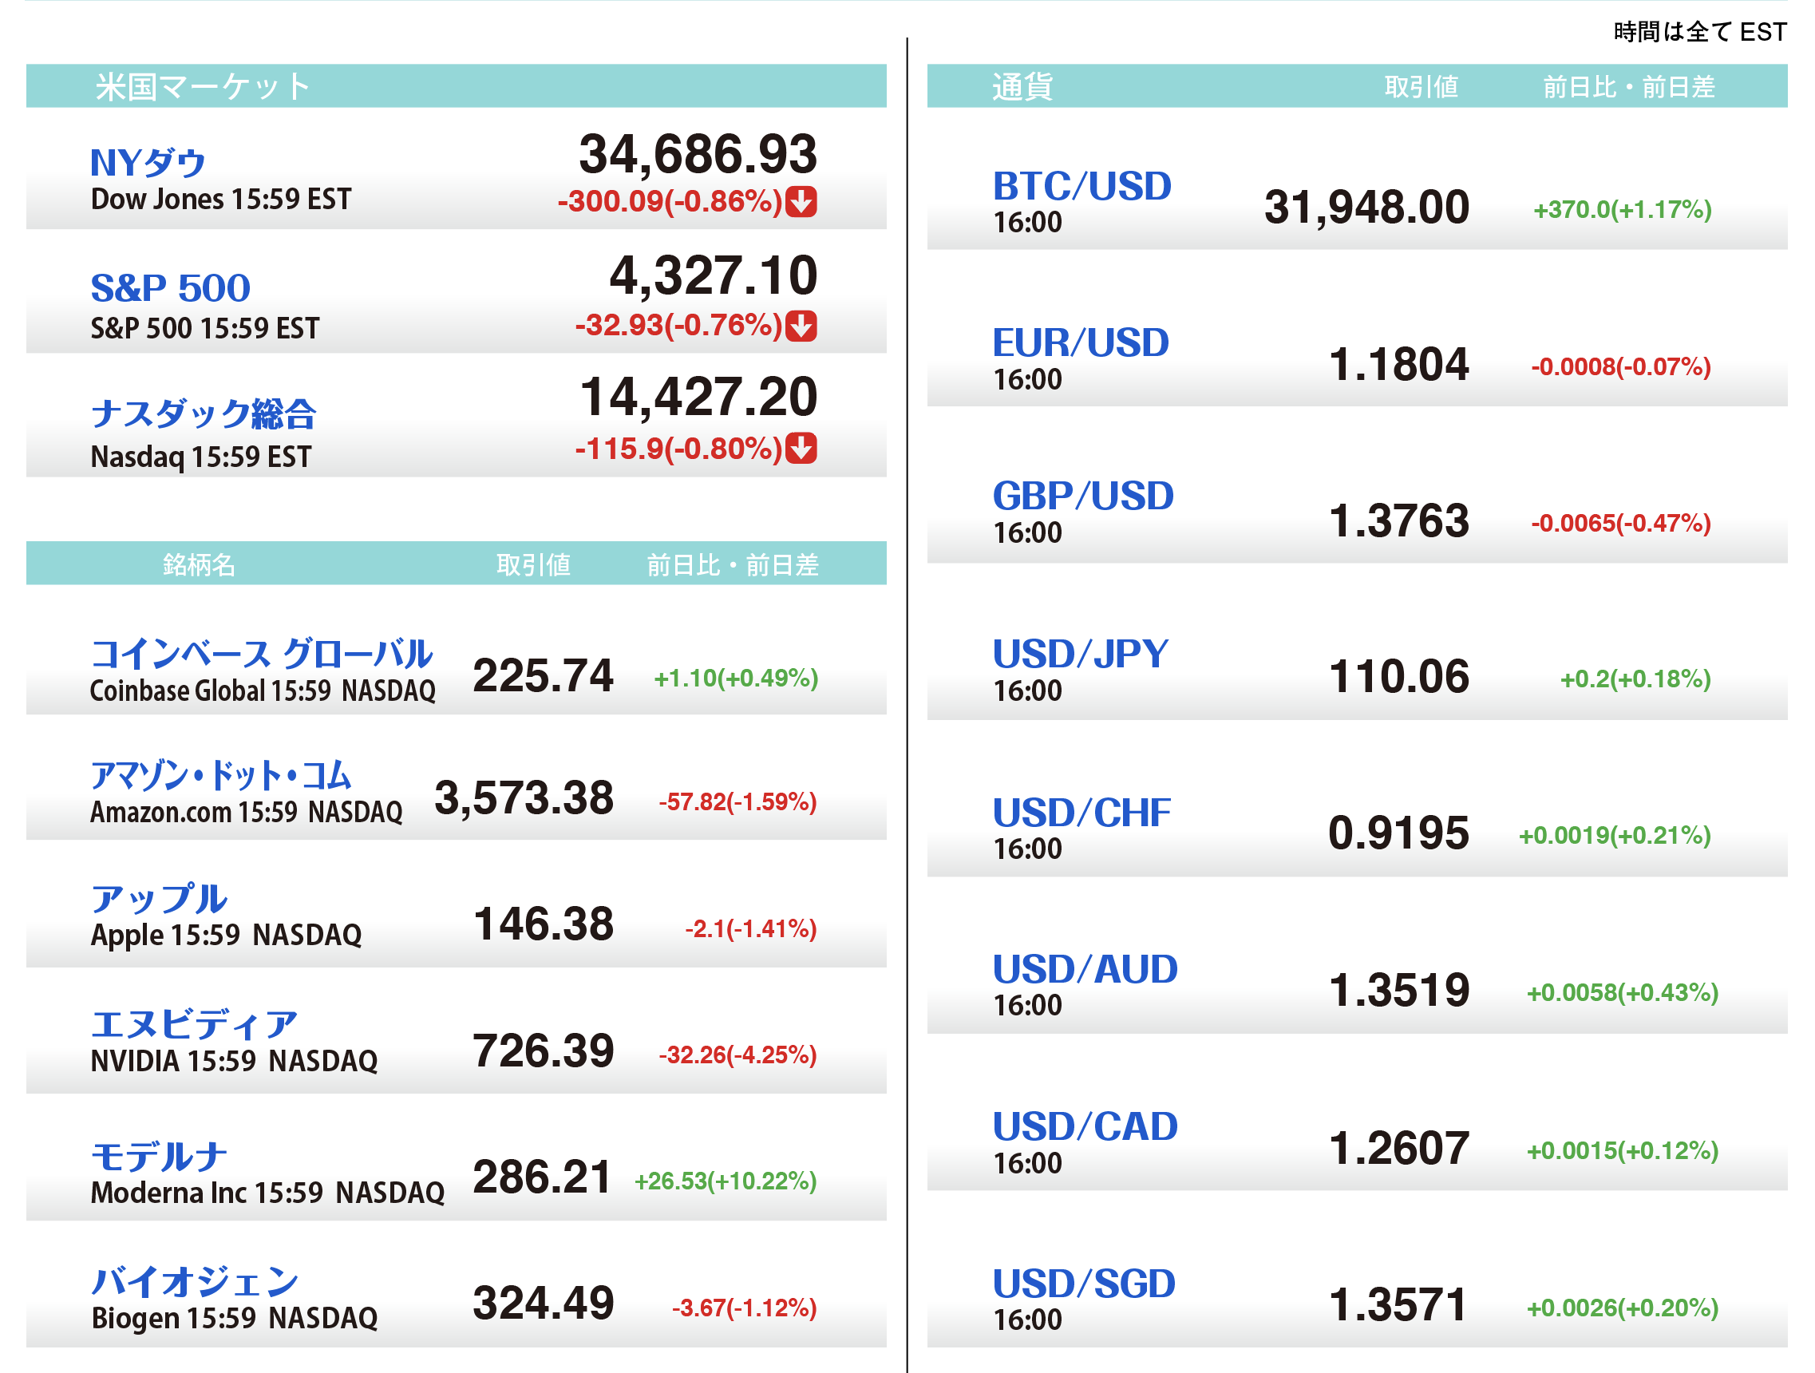
Task: Click the エヌビディア stock name
Action: [194, 1024]
